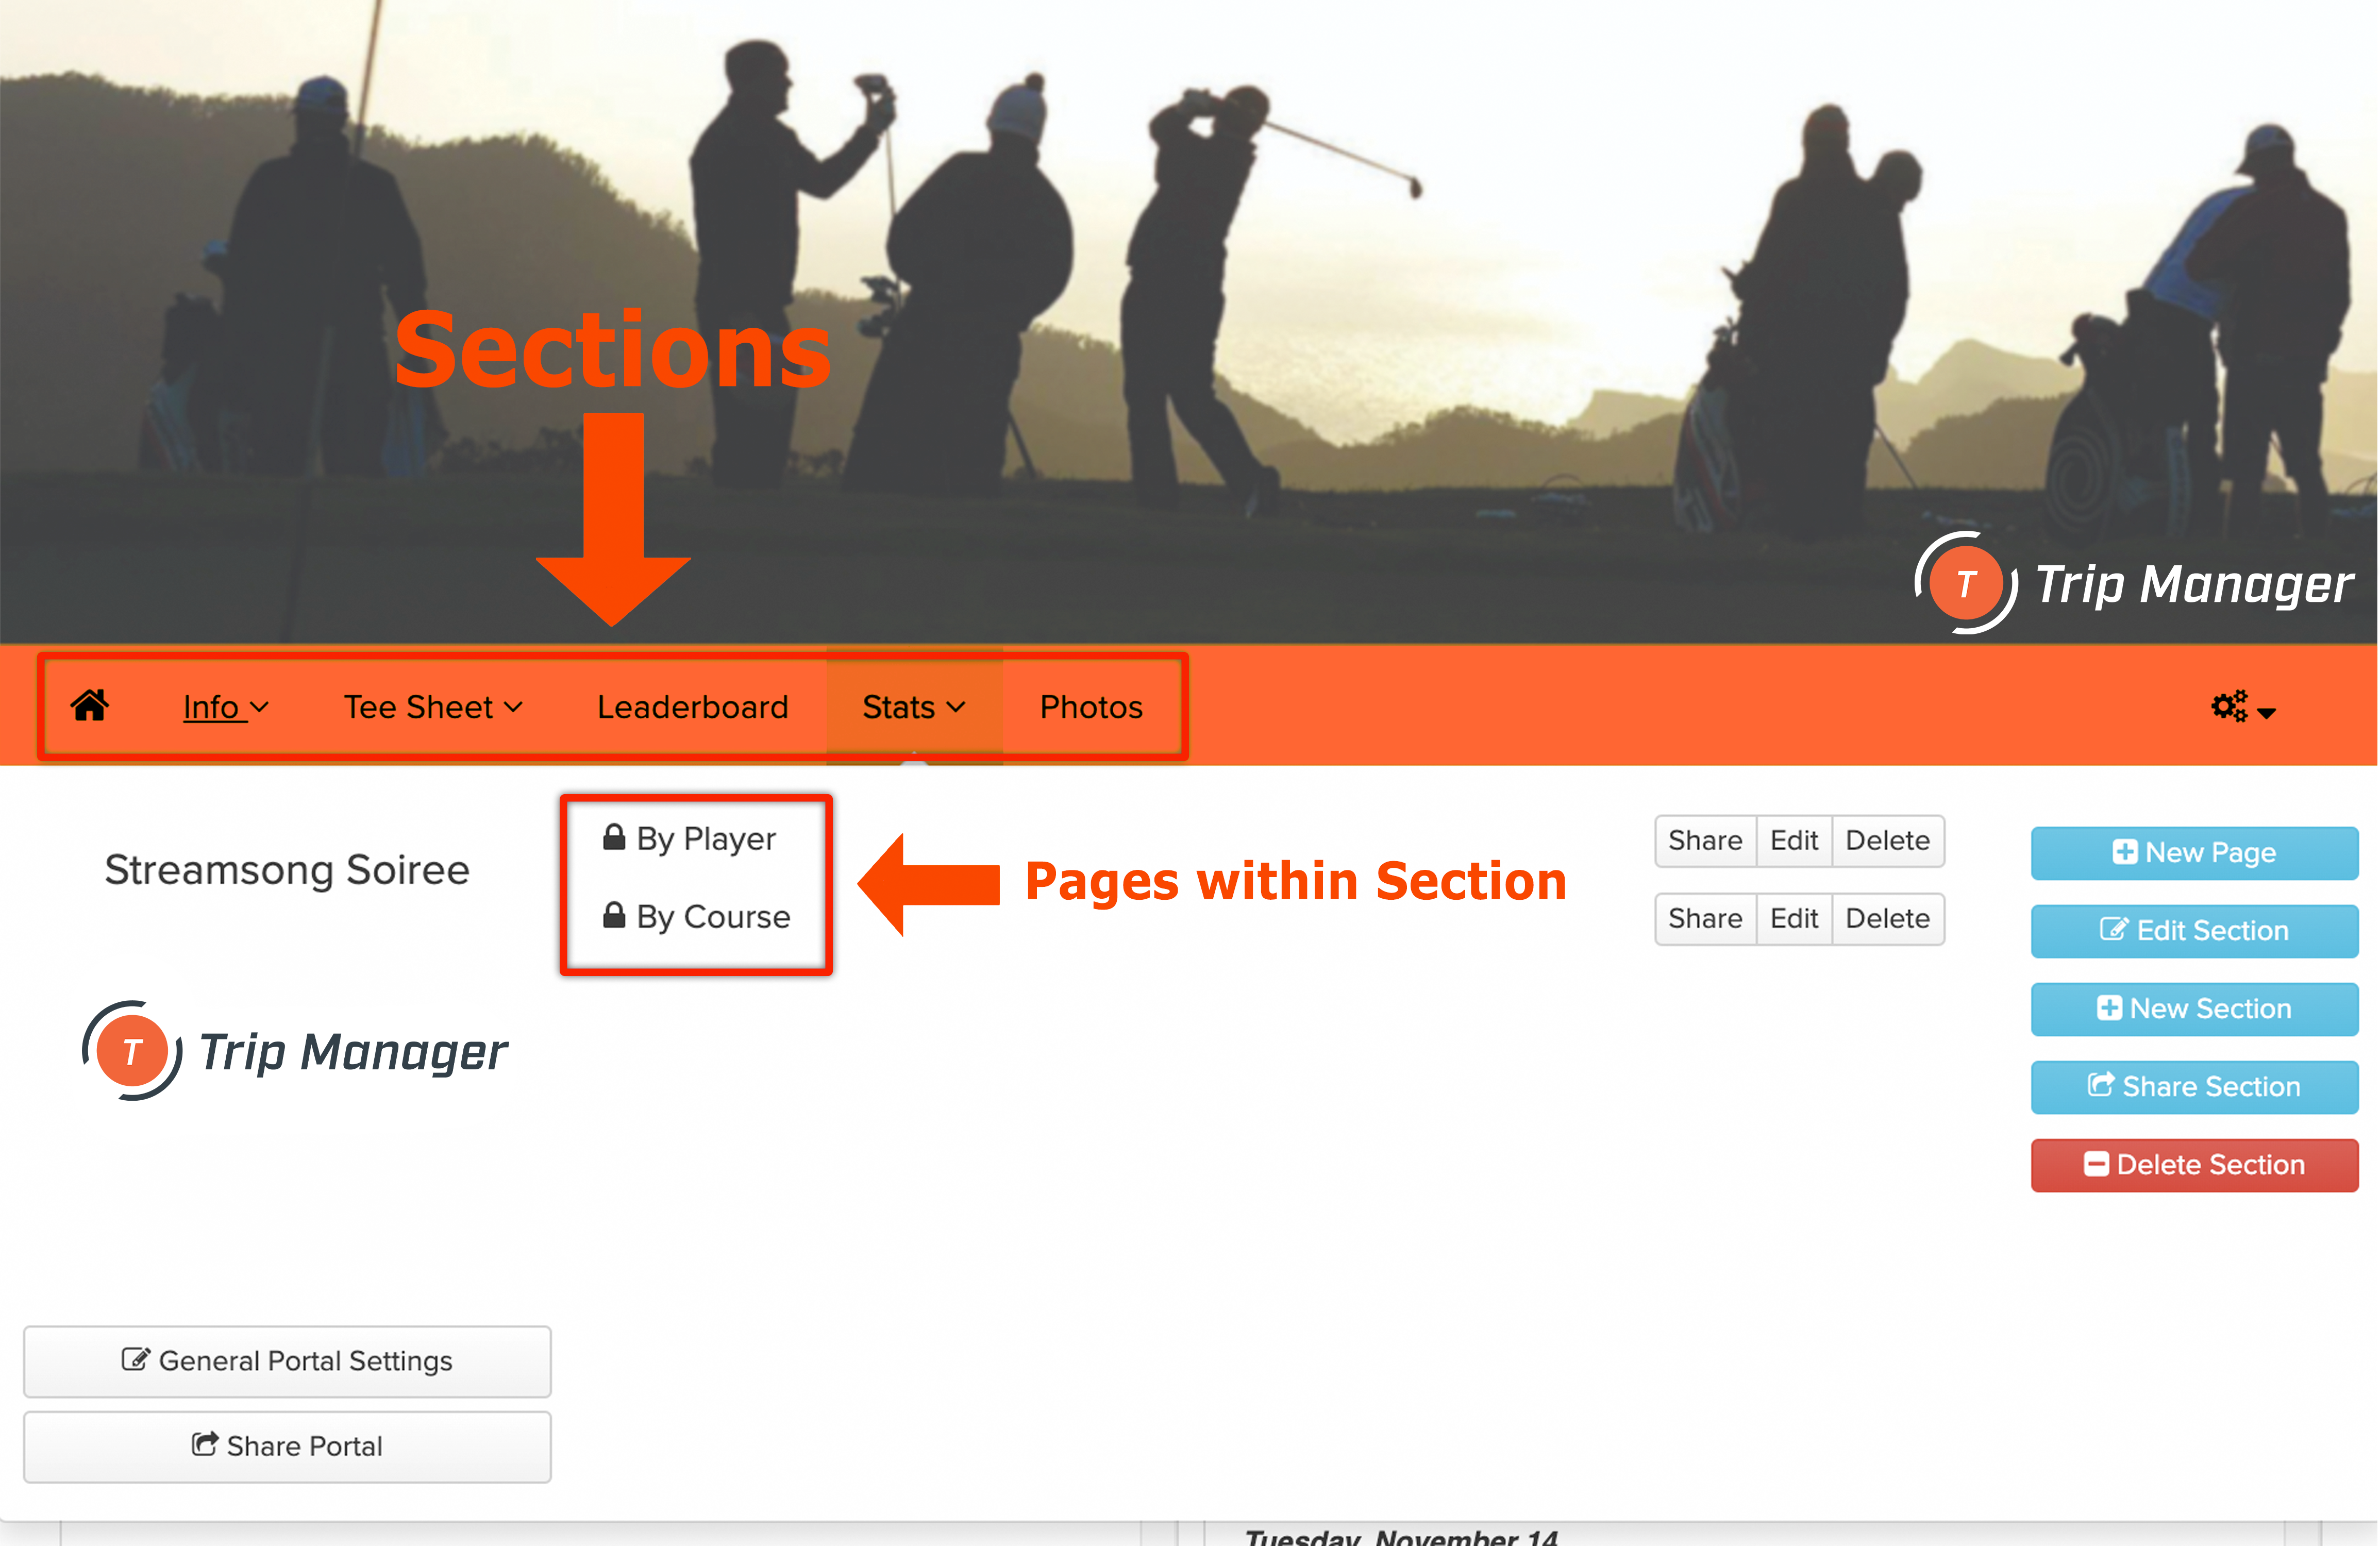Click the Share Portal button

[x=287, y=1446]
